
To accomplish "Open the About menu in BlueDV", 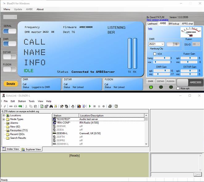I will point(40,9).
